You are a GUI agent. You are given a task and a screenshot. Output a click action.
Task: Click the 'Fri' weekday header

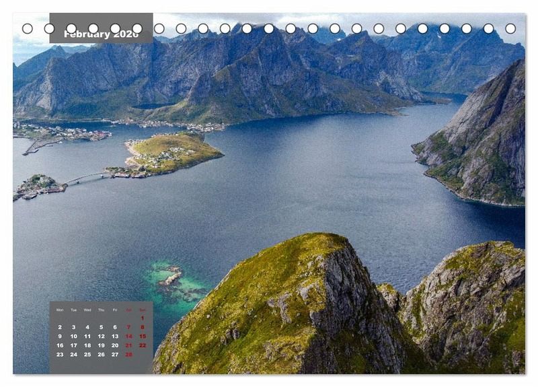115,310
